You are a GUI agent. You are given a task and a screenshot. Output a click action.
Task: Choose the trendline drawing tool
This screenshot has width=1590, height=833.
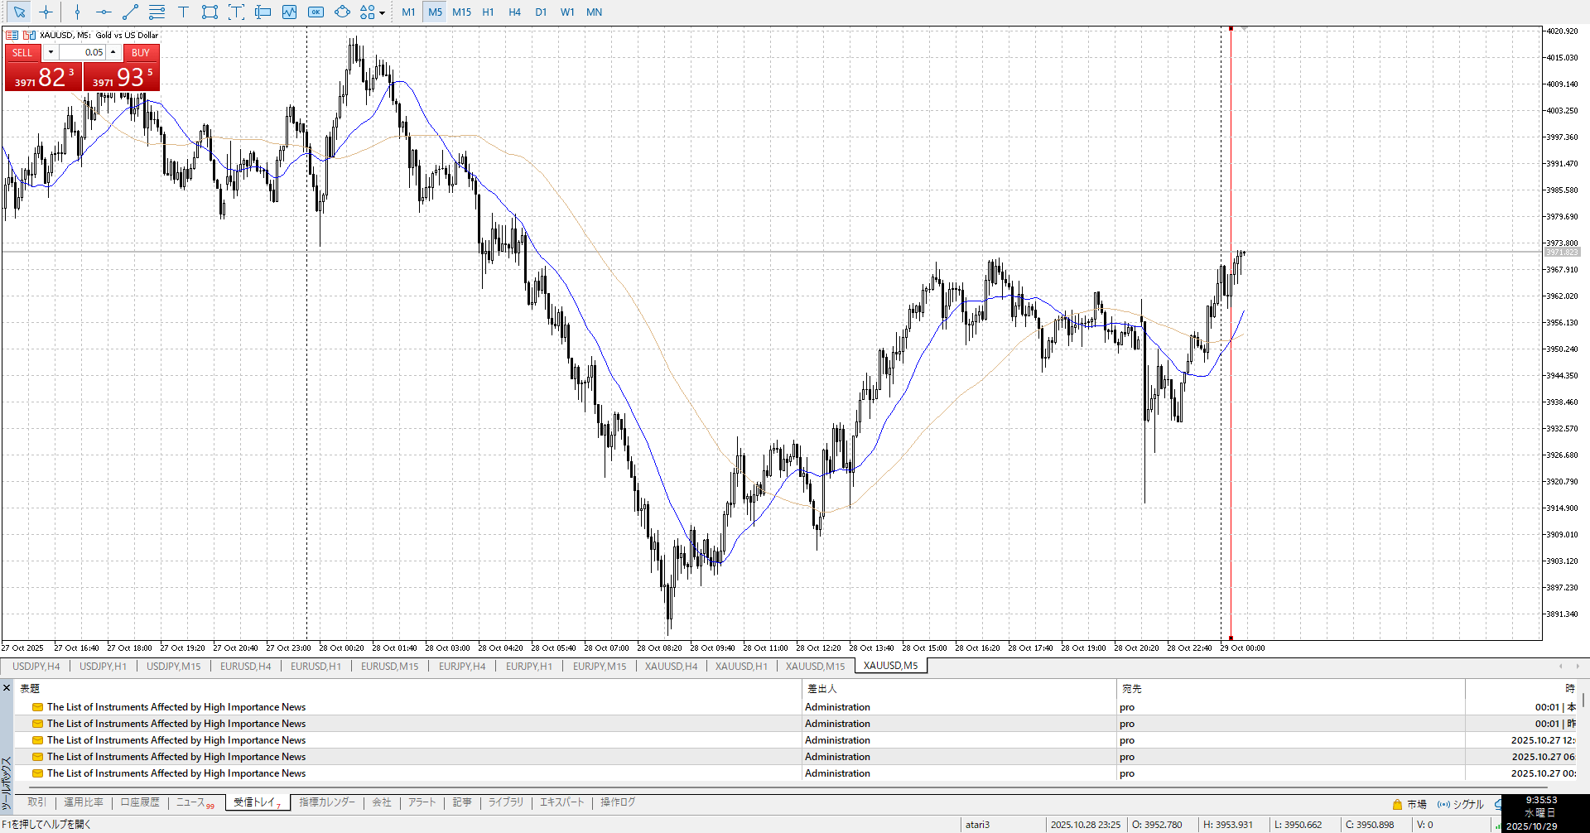(x=130, y=12)
